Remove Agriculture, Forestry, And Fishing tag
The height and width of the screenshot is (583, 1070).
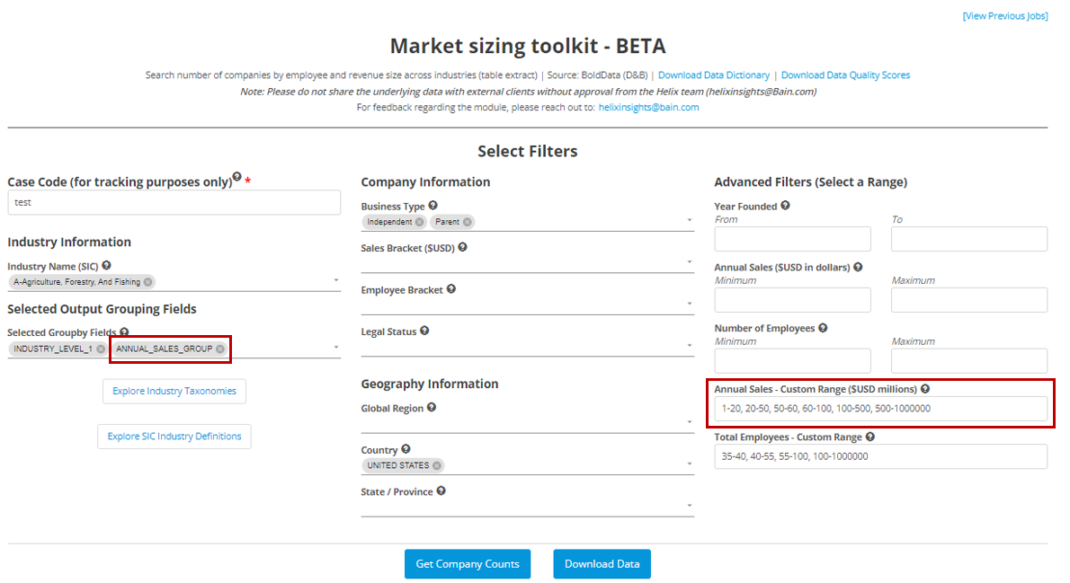click(x=148, y=282)
